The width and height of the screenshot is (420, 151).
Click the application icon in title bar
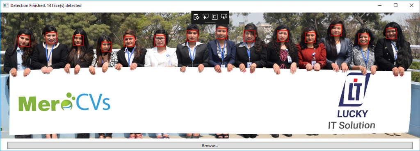tap(5, 5)
